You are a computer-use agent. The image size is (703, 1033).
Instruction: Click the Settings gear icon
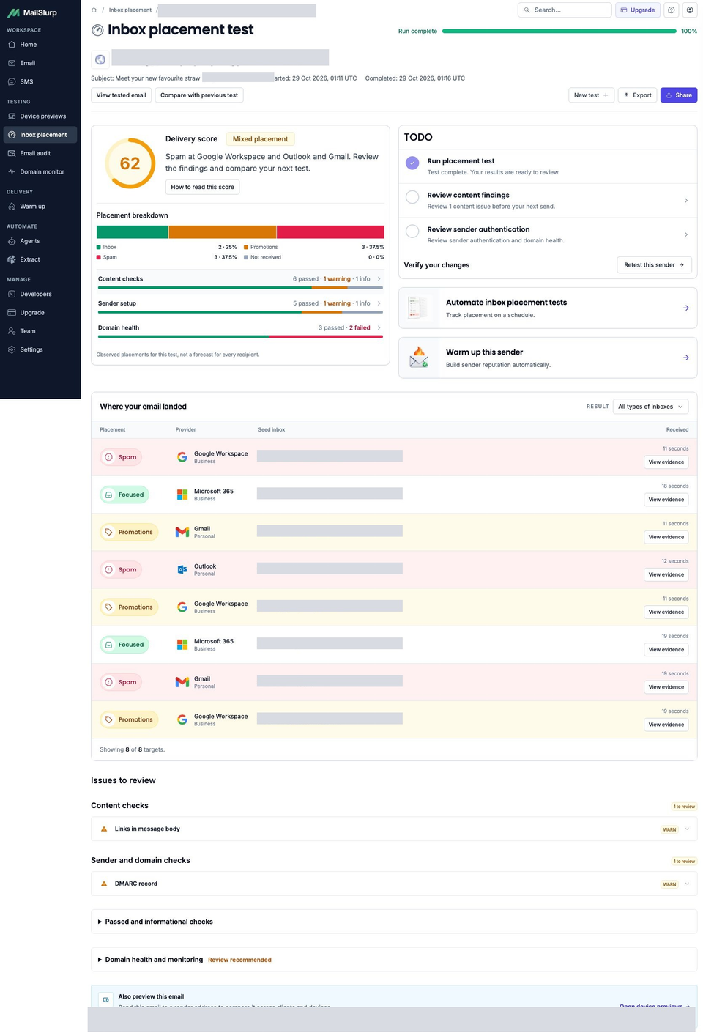tap(12, 349)
